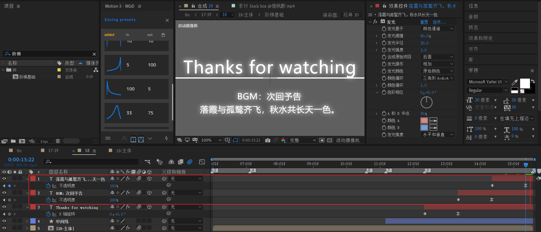Enable frame blending icon in timeline toolbar
This screenshot has width=541, height=232.
181,162
